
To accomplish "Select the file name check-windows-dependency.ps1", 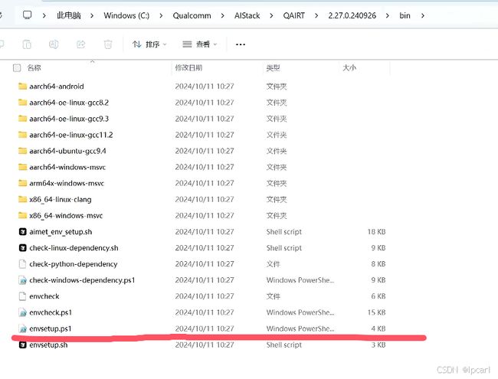I will click(82, 280).
